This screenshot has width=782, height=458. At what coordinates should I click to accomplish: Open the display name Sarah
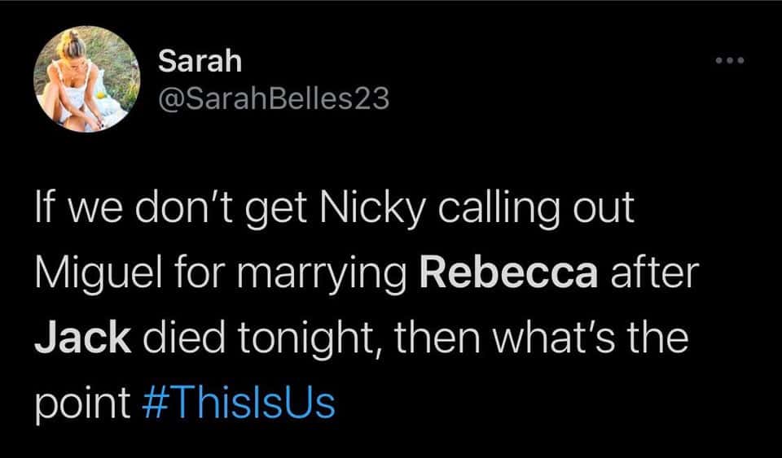(200, 60)
